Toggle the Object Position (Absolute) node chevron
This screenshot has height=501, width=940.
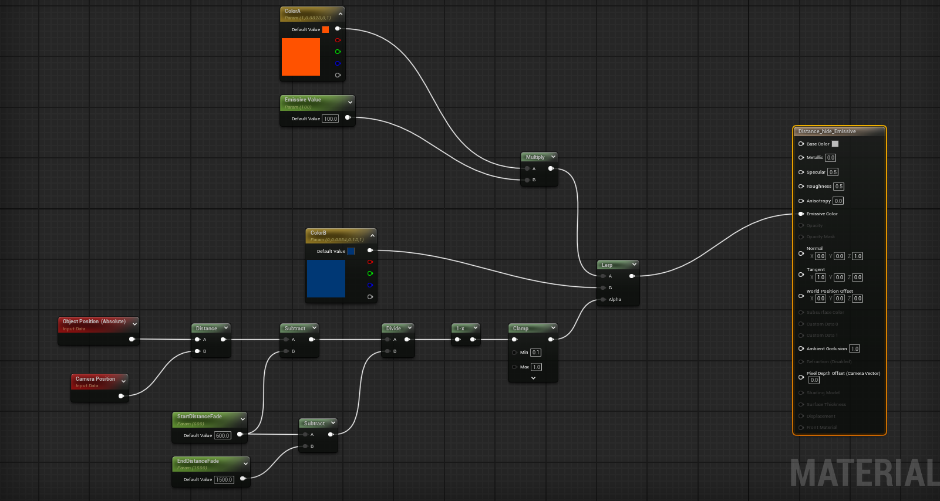pyautogui.click(x=134, y=324)
